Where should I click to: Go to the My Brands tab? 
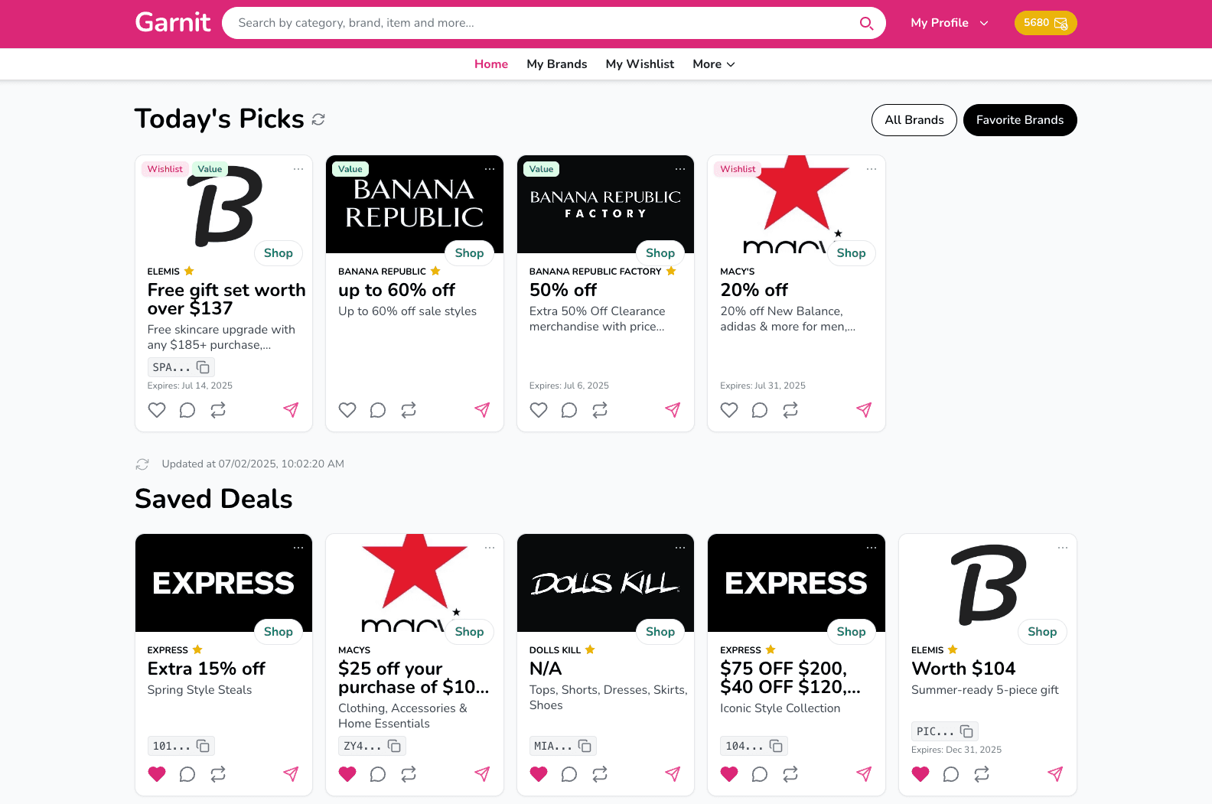tap(556, 64)
